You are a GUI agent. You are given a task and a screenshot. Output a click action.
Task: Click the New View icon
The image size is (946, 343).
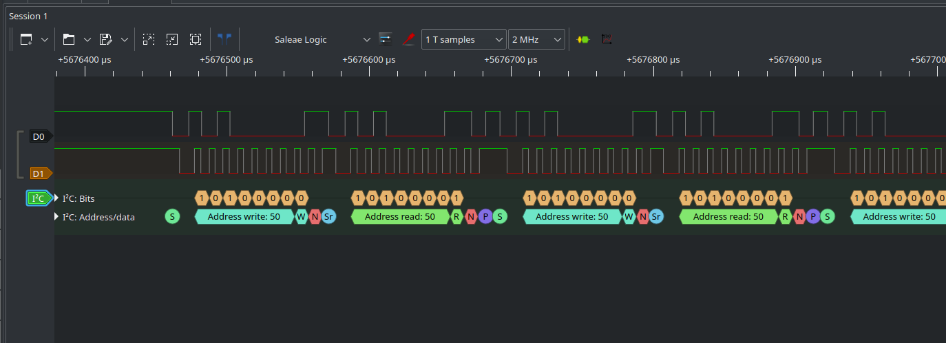point(26,39)
